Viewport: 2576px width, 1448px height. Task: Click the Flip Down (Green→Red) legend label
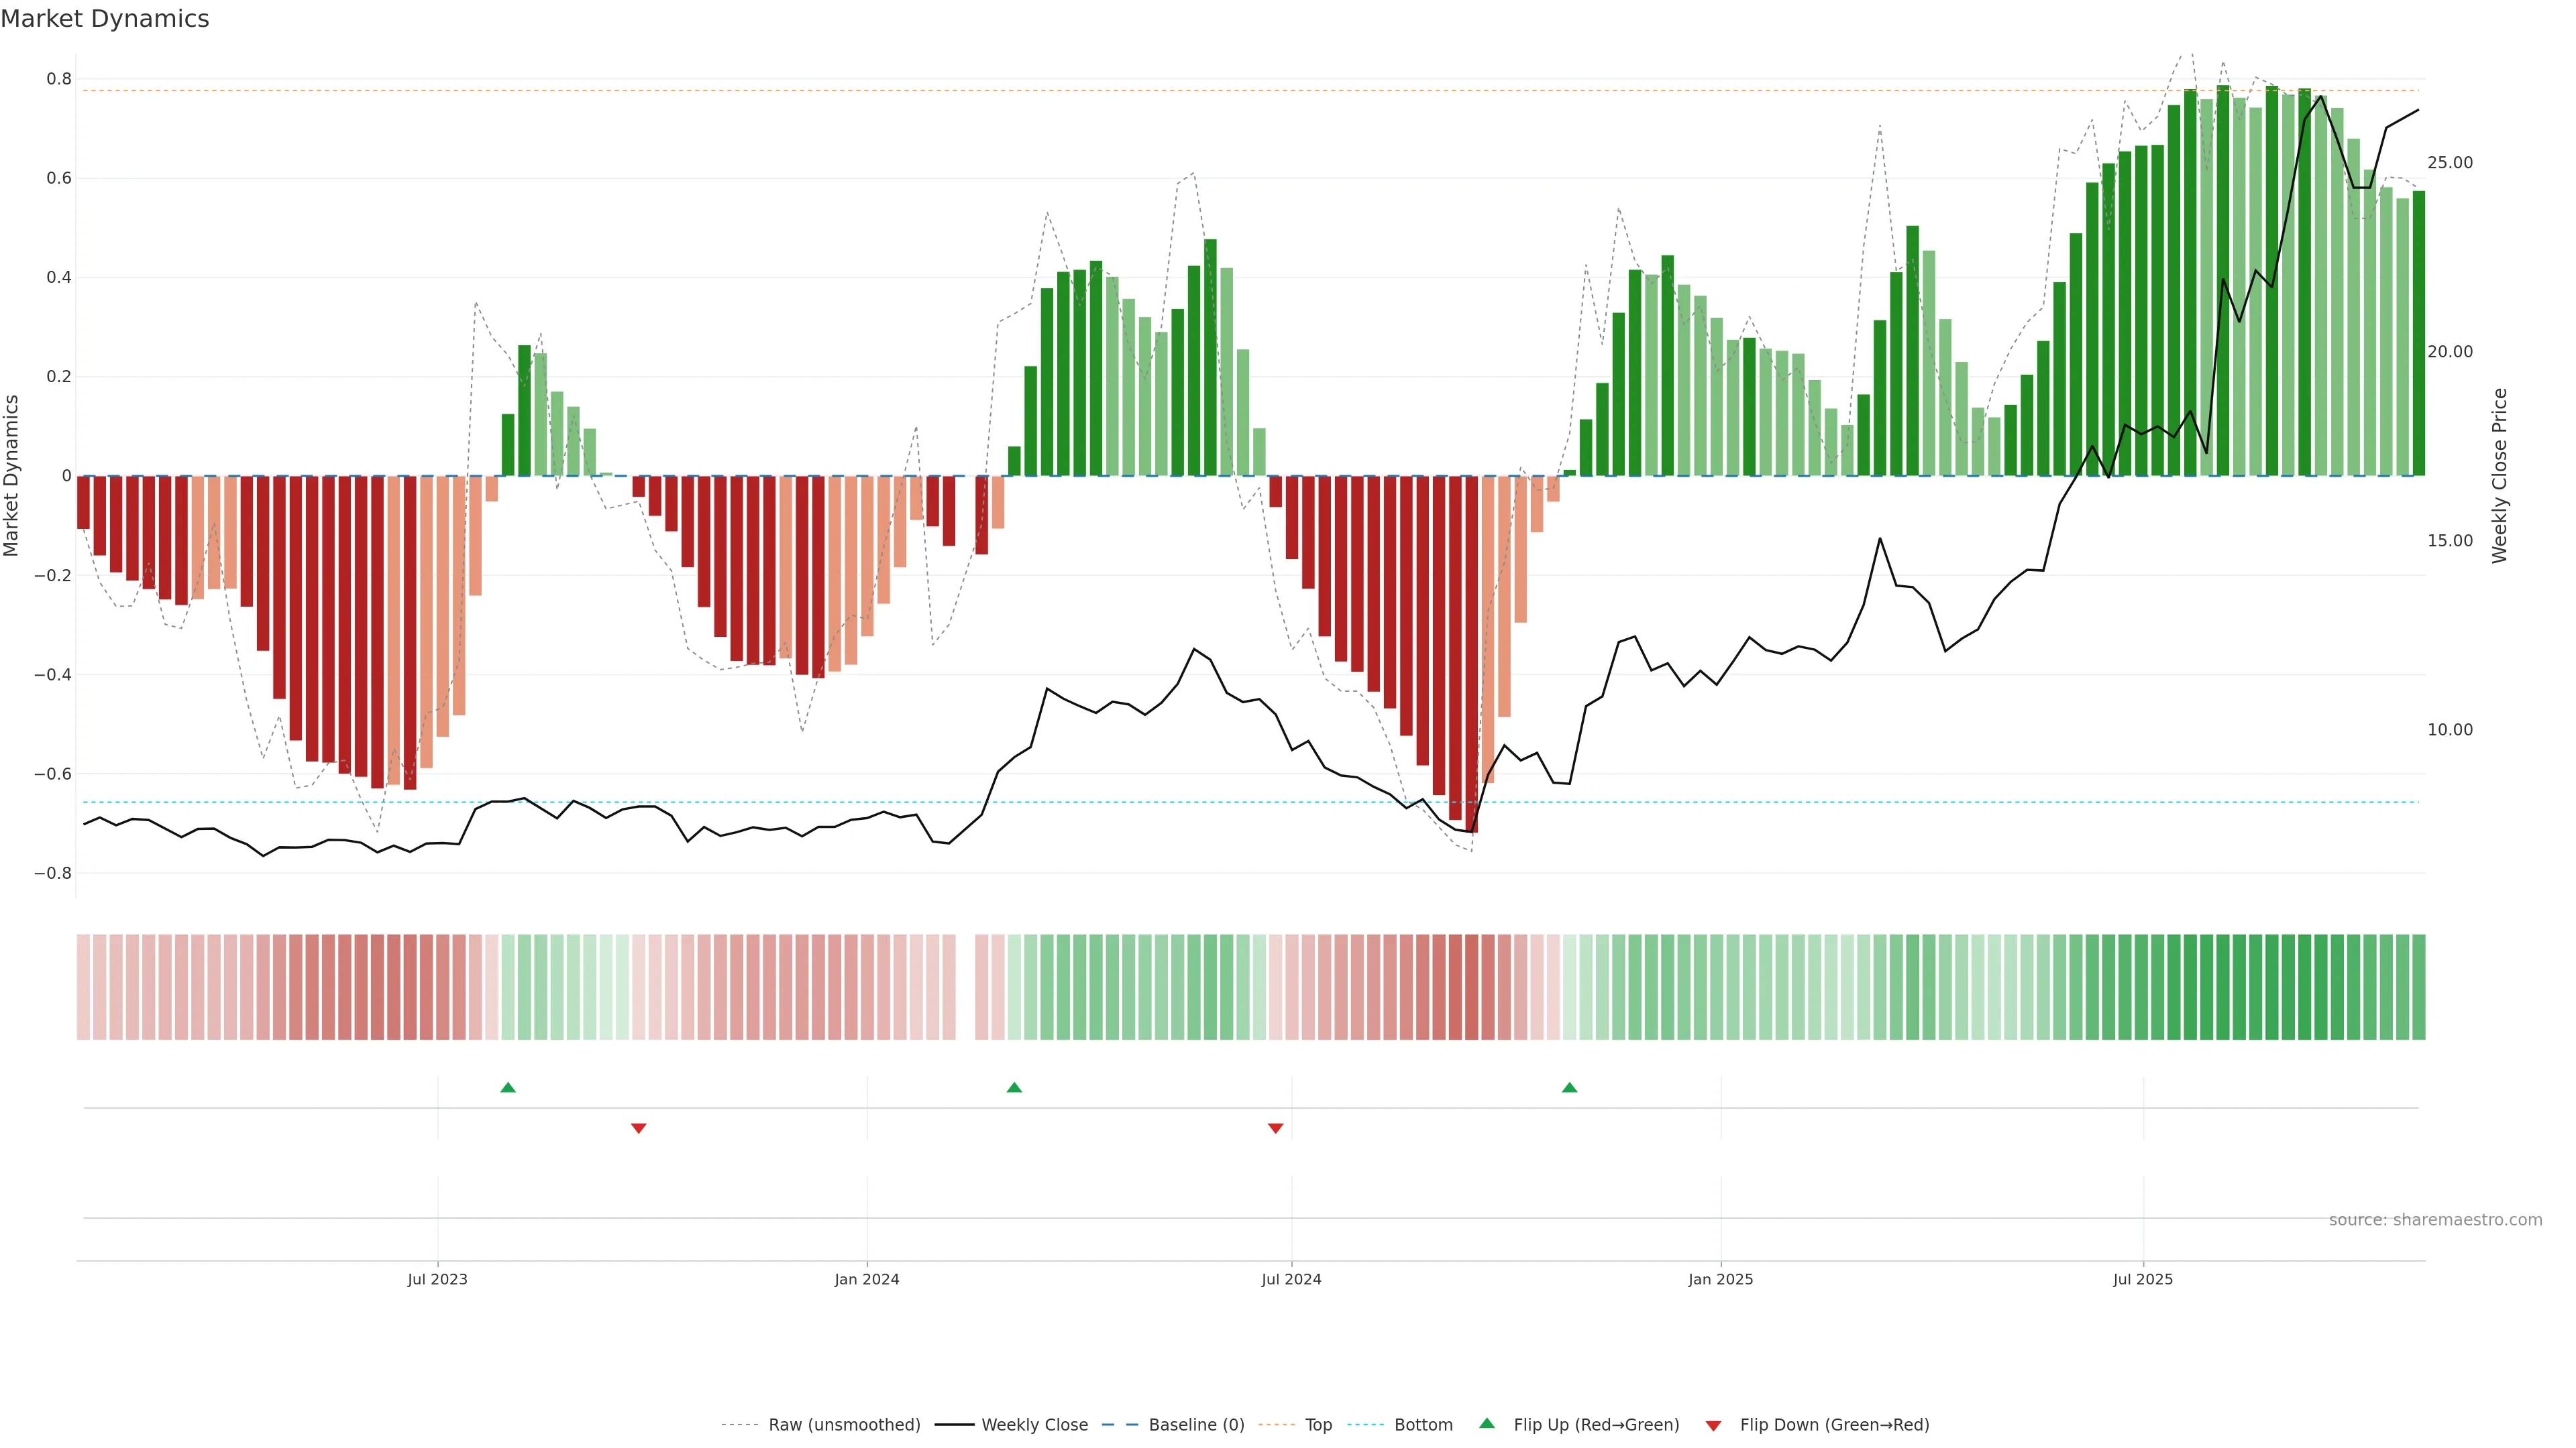[x=1834, y=1425]
